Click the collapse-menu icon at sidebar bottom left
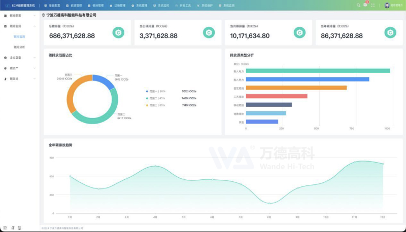406x232 pixels. click(5, 228)
